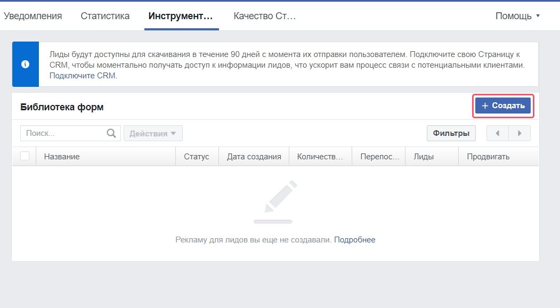The image size is (560, 308).
Task: Click the search magnifier icon
Action: tap(111, 133)
